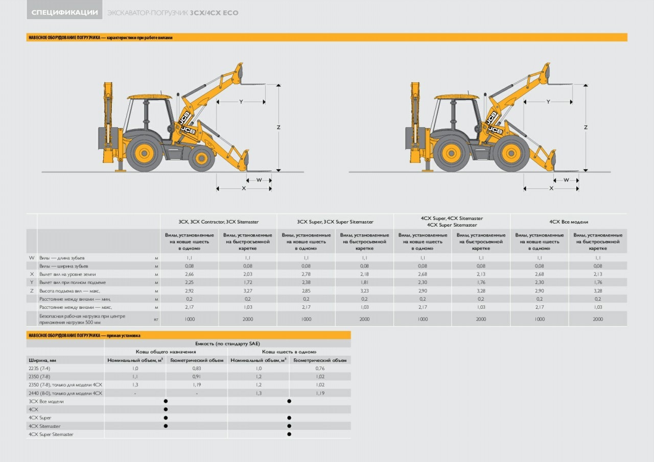Click the value '2,92' in the forks table
Screen dimensions: 654x462
190,290
